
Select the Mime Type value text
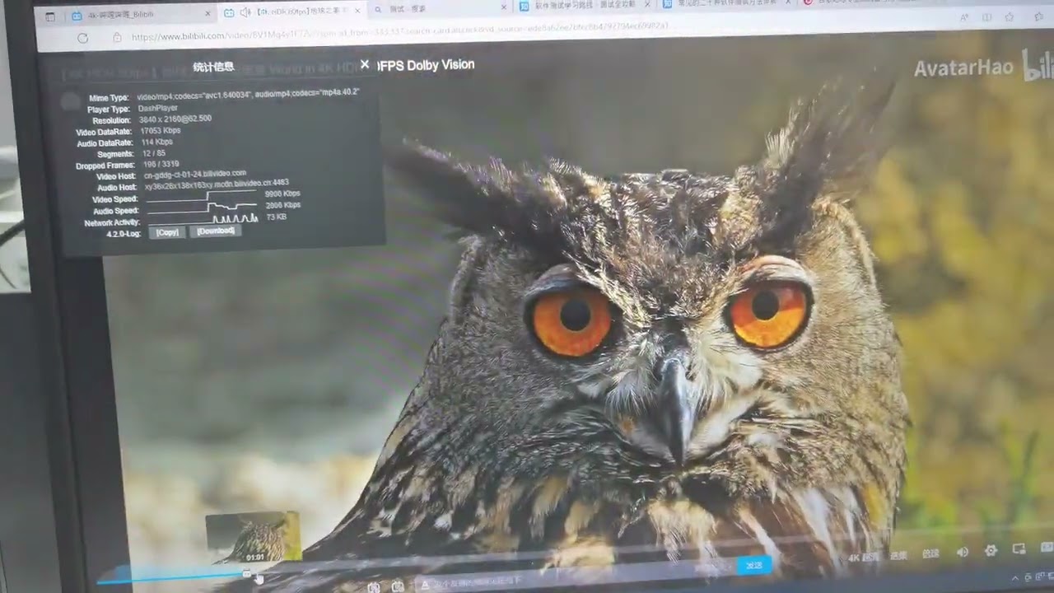pos(248,94)
